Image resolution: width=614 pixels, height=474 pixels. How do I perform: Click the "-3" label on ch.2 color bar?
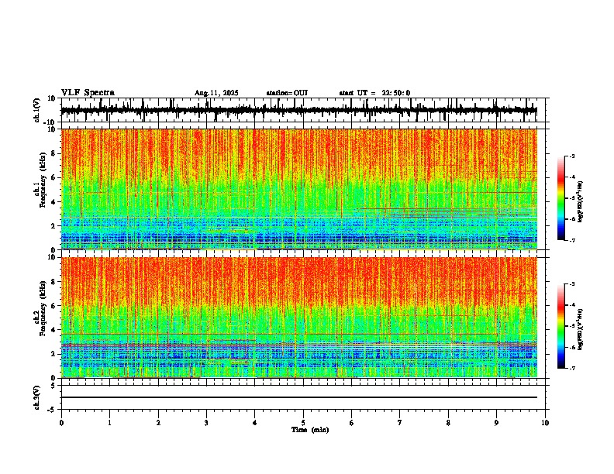[571, 284]
